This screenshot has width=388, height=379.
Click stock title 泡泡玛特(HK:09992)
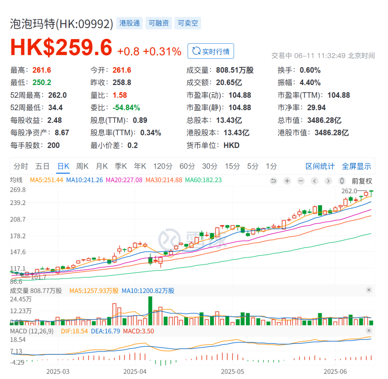point(61,24)
